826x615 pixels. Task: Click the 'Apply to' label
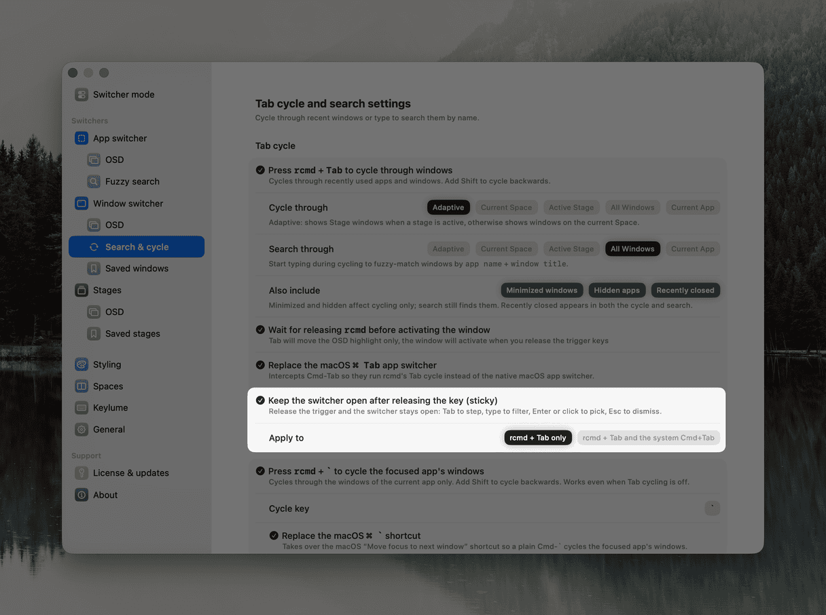click(286, 438)
